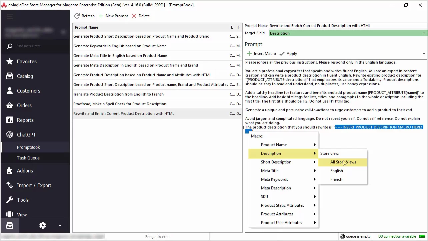Open the hamburger menu icon

10,17
